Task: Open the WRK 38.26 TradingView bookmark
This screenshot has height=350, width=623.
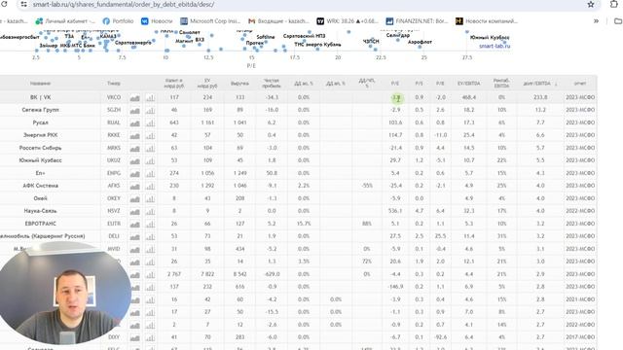Action: pyautogui.click(x=348, y=21)
